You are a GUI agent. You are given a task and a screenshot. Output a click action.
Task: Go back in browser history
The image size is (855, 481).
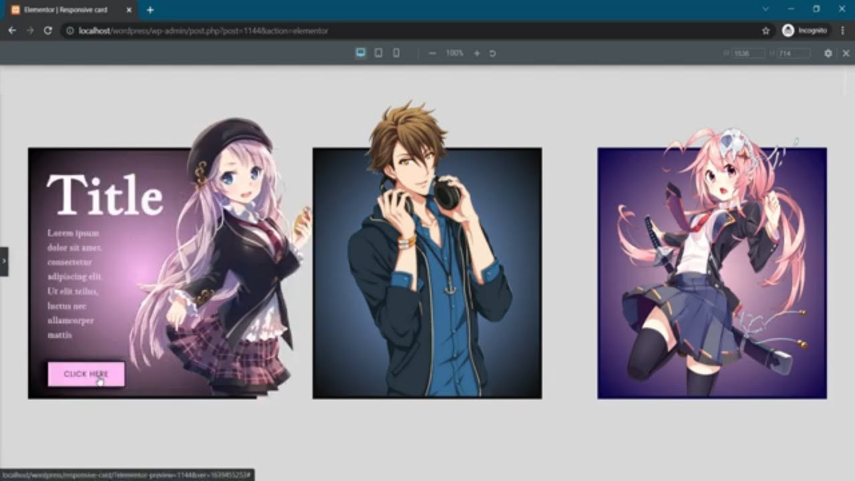click(12, 31)
